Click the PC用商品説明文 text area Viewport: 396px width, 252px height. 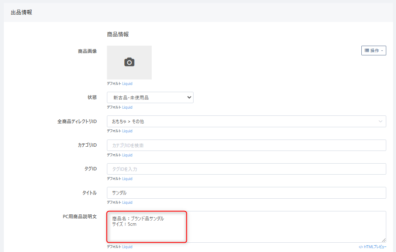click(246, 227)
